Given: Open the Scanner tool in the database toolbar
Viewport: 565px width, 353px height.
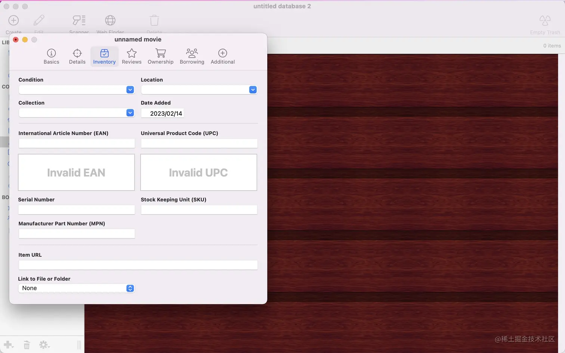Looking at the screenshot, I should coord(79,21).
